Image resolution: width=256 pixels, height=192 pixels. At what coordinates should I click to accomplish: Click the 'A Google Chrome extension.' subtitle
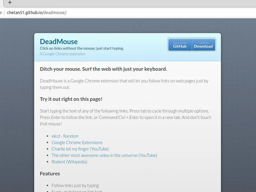pyautogui.click(x=63, y=54)
